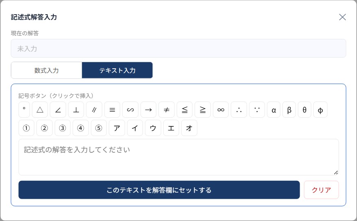Insert the congruent symbol ≡

click(112, 110)
